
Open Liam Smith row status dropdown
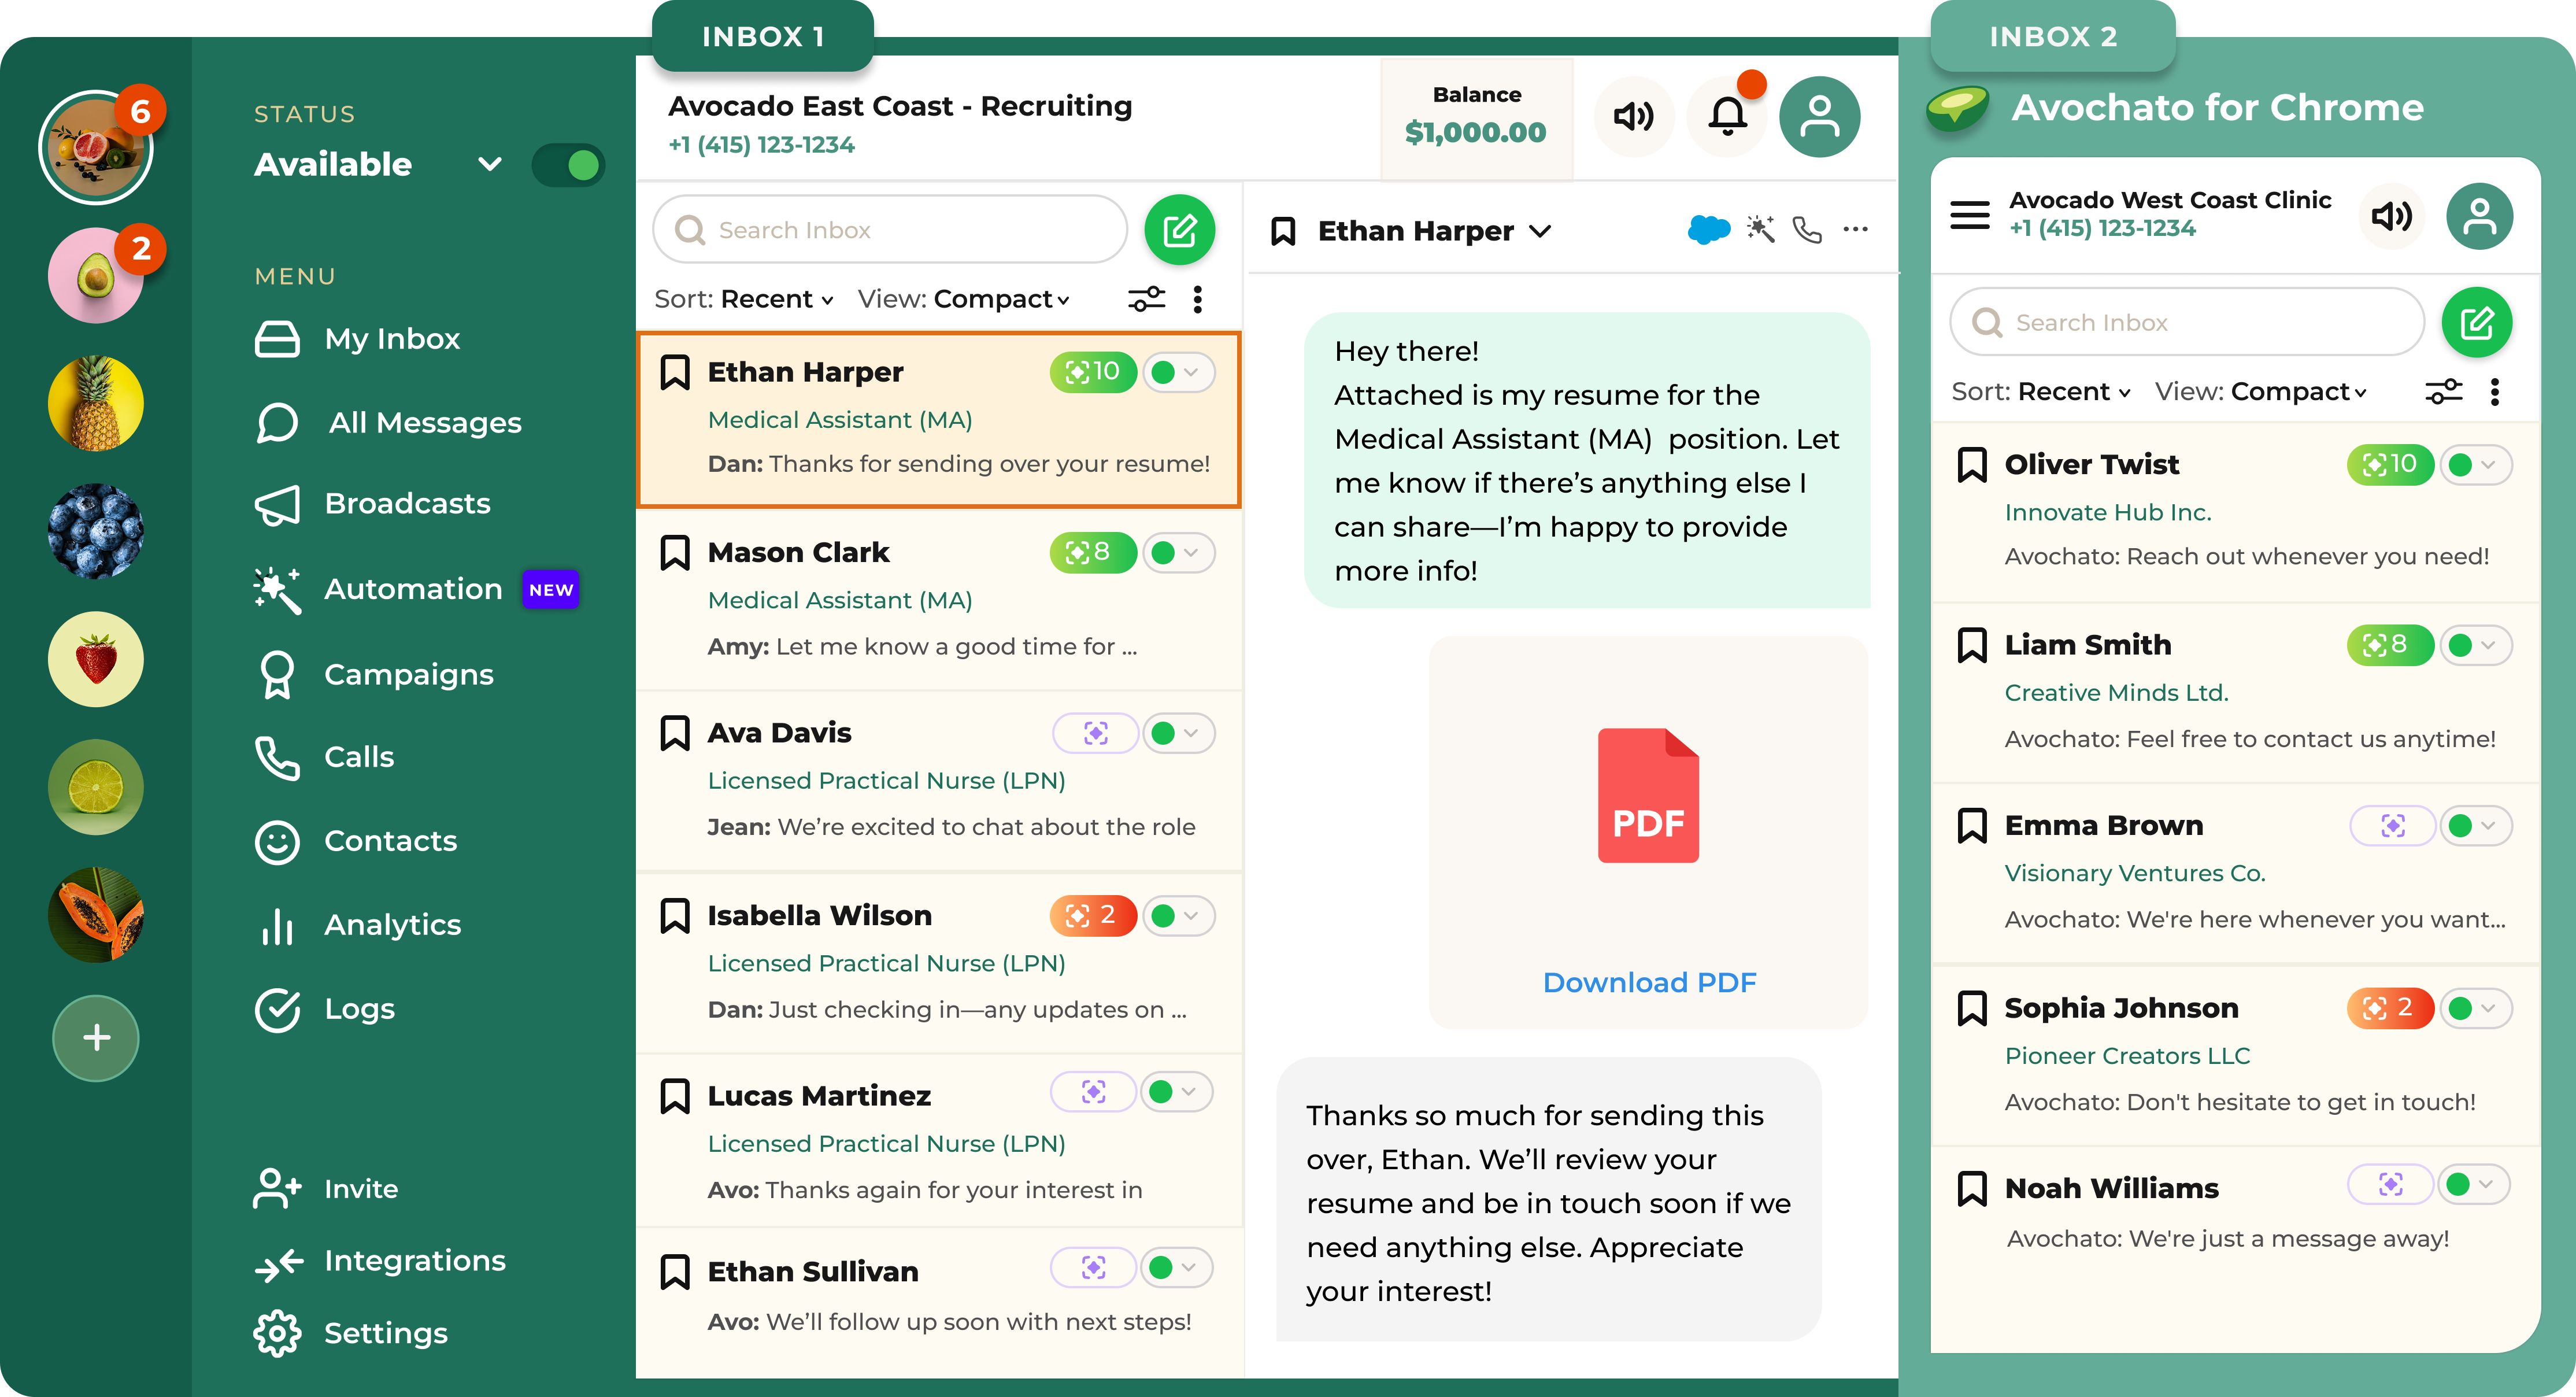2476,645
